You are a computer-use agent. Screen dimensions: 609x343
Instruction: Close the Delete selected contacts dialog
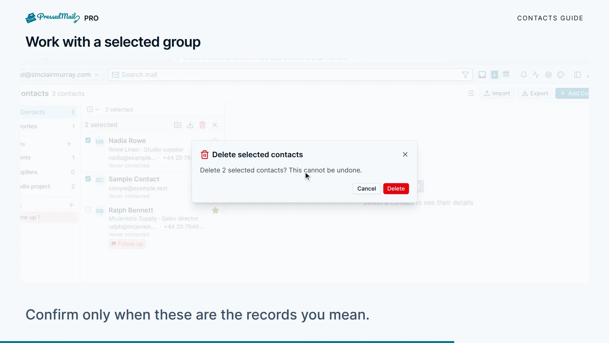pyautogui.click(x=405, y=154)
